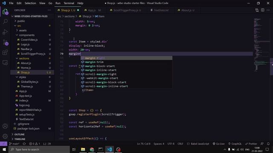Open the errors and warnings problems indicator
This screenshot has width=273, height=153.
35,144
